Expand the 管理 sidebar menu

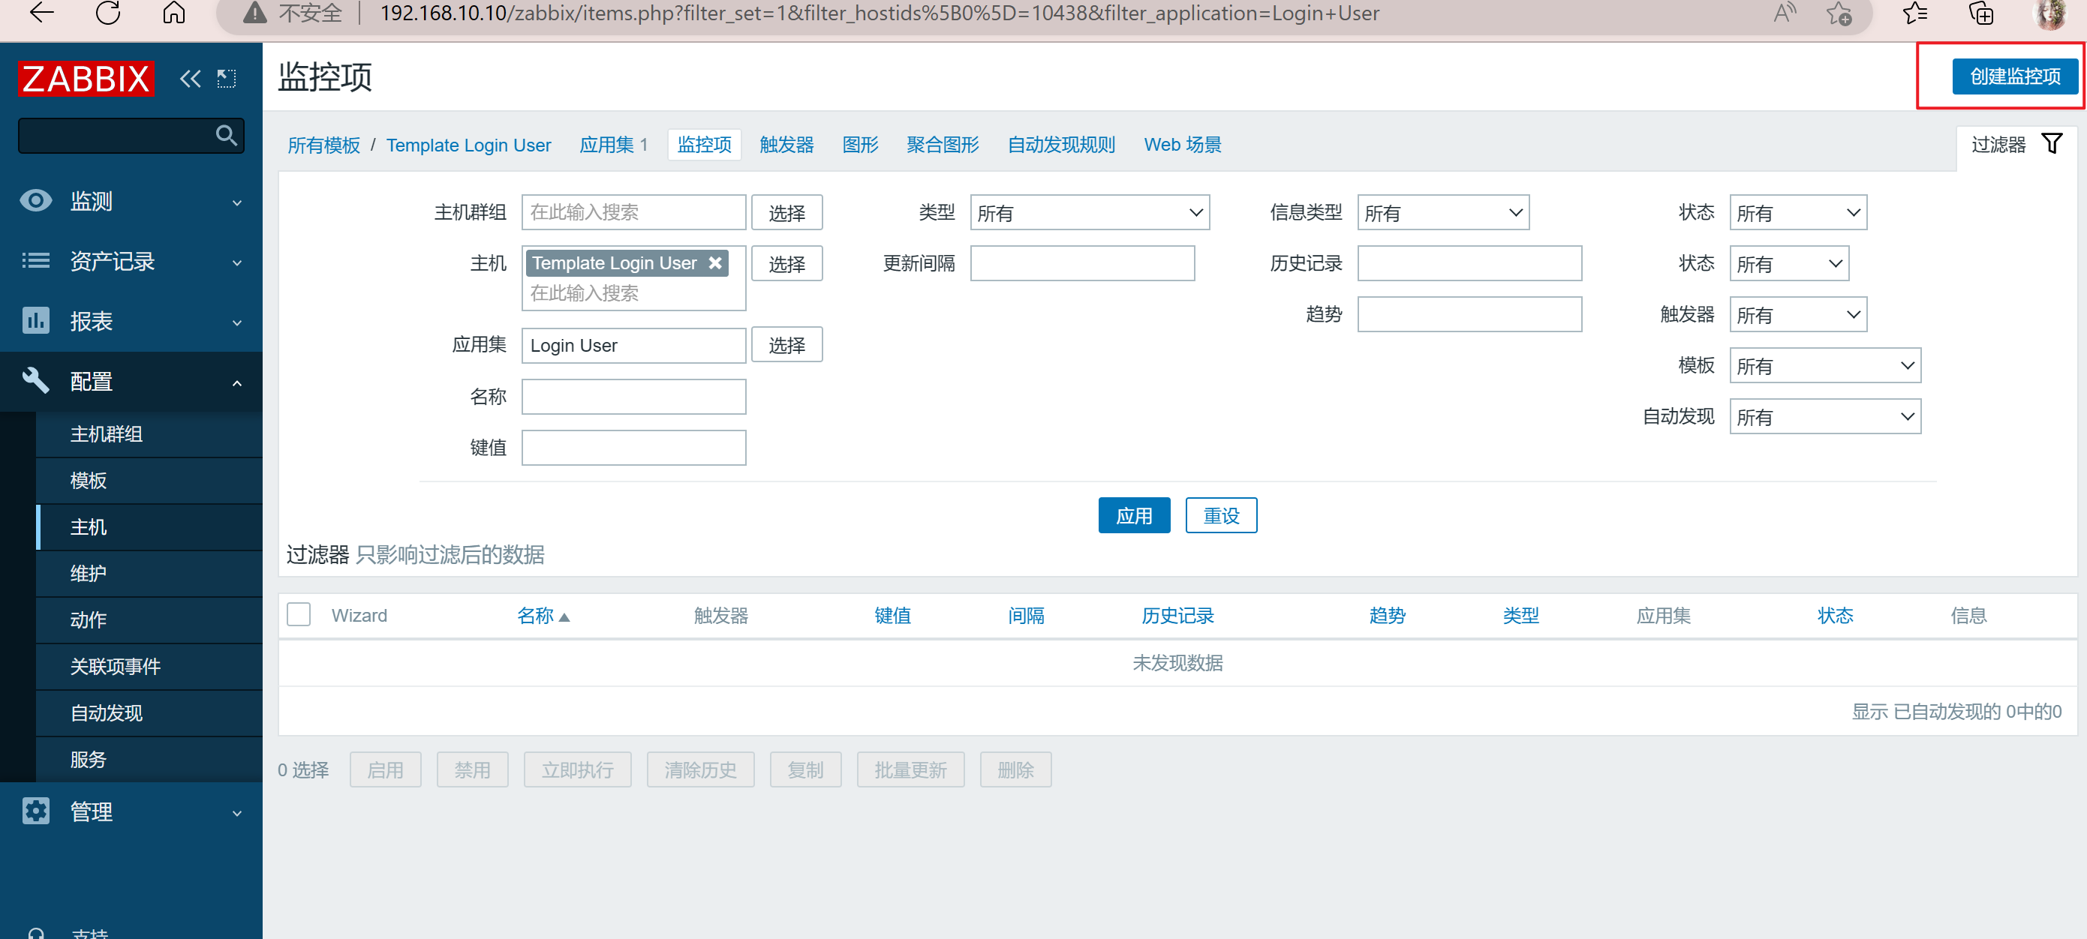click(x=131, y=811)
